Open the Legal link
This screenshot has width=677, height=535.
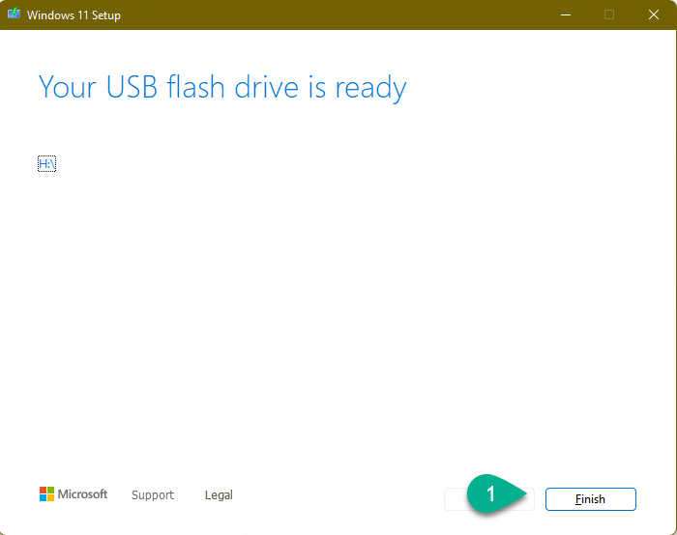pyautogui.click(x=219, y=494)
